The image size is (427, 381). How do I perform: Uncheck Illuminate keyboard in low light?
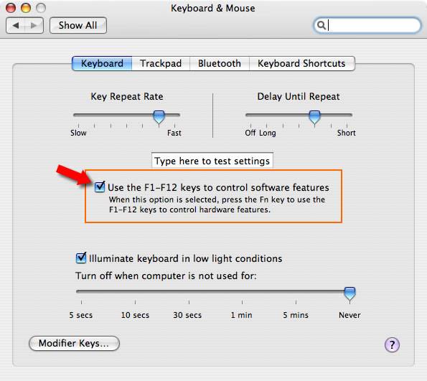[81, 258]
